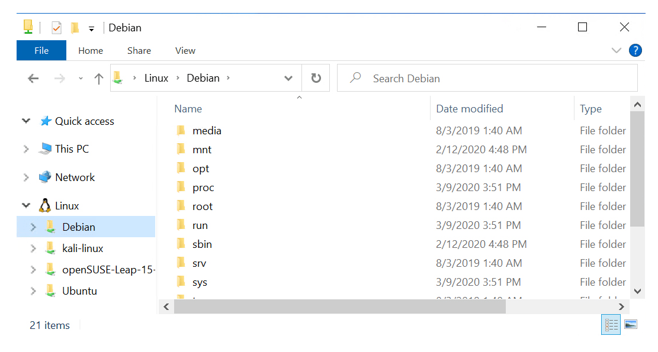Switch to Large icons view layout
This screenshot has height=352, width=658.
pos(631,324)
